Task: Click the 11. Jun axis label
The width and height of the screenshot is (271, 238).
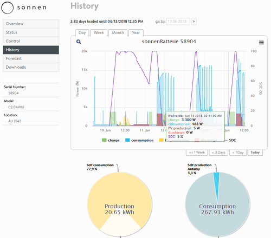Action: [x=145, y=130]
